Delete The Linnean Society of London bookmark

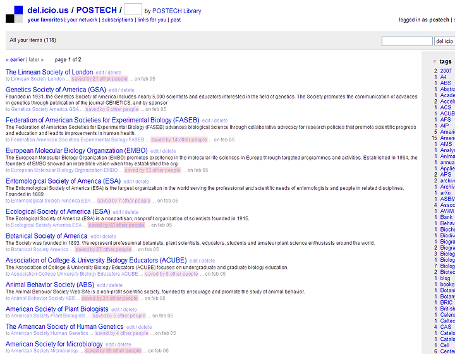114,73
